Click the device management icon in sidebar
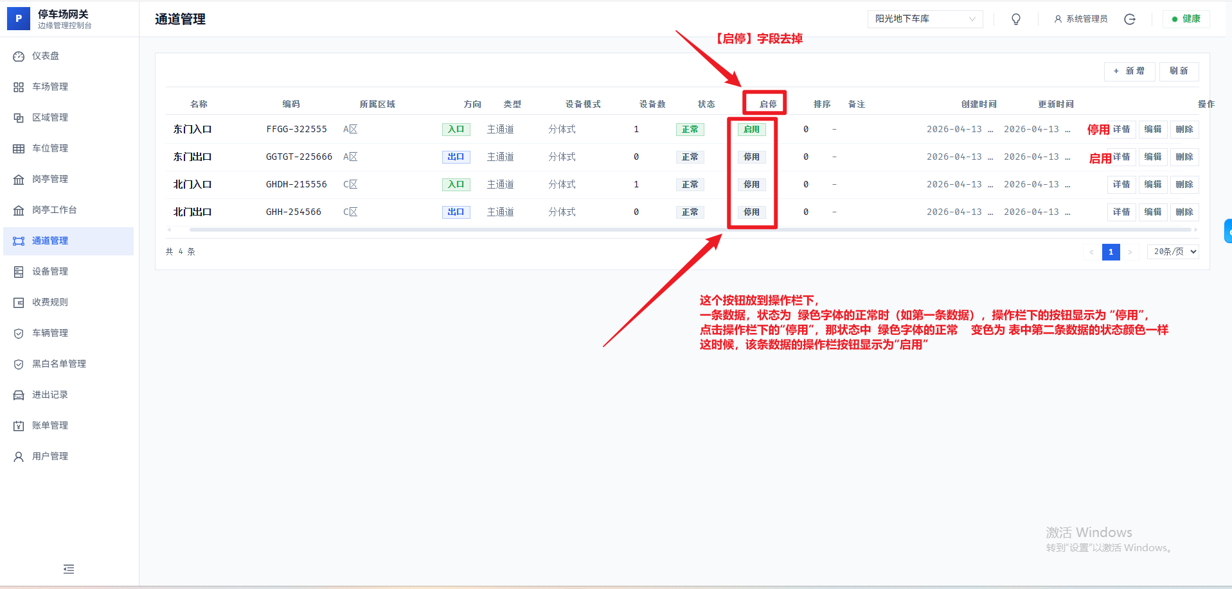The width and height of the screenshot is (1232, 589). [19, 272]
